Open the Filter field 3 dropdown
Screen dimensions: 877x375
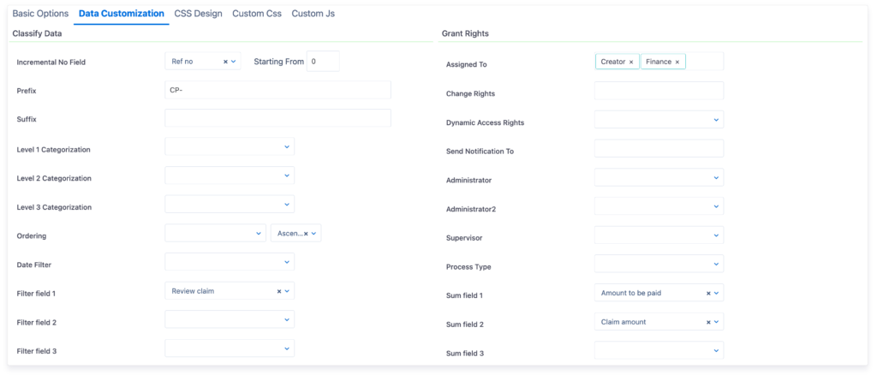(x=230, y=348)
